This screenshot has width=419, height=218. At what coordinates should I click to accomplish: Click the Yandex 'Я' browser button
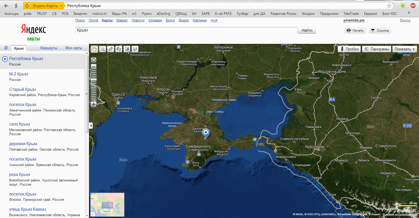(16, 5)
